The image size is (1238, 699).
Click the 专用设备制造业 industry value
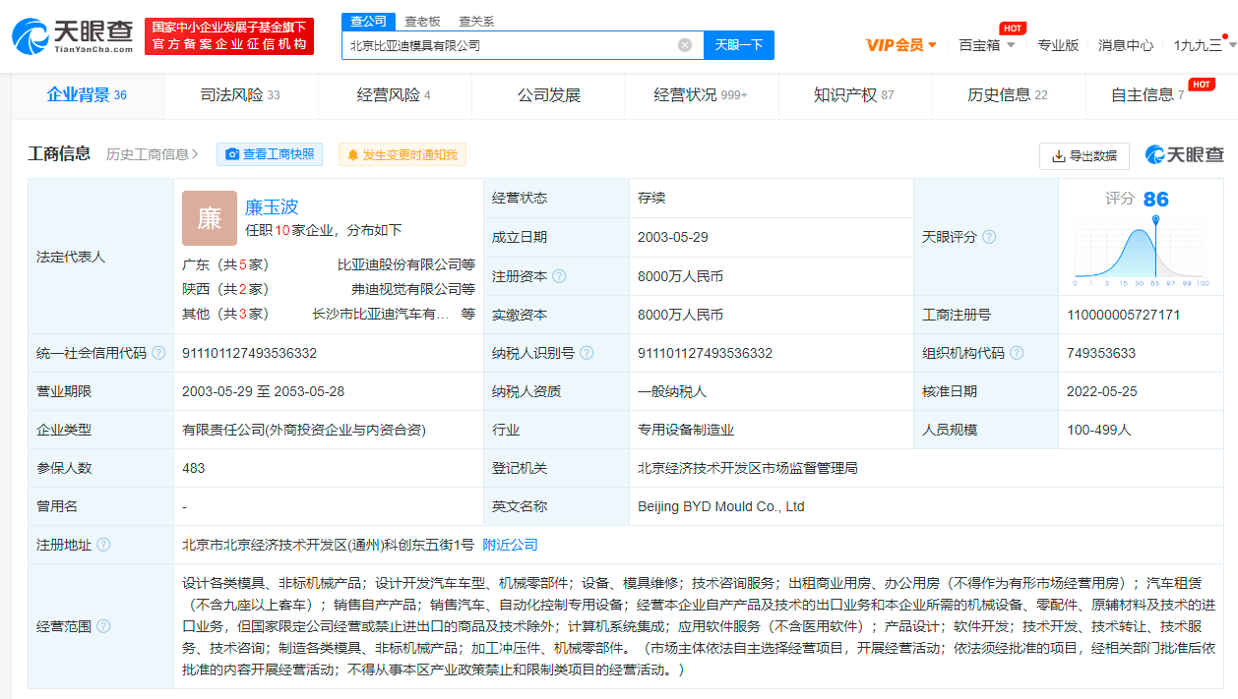pos(686,430)
